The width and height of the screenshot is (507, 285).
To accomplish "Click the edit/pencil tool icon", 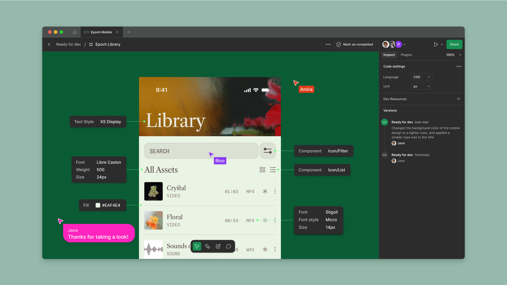I will click(x=218, y=247).
